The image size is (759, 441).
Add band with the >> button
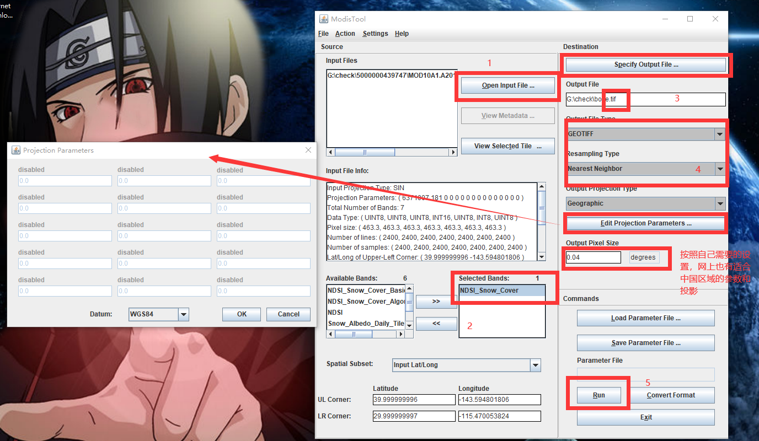[x=436, y=302]
